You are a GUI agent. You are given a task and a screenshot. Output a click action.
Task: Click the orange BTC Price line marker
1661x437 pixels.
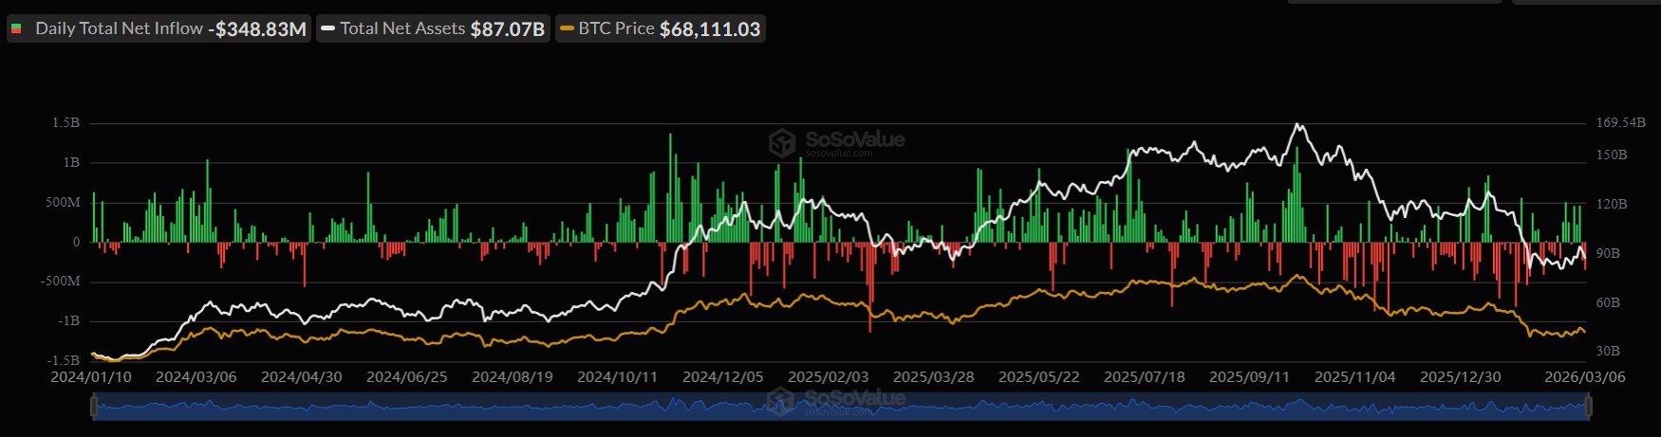coord(568,29)
